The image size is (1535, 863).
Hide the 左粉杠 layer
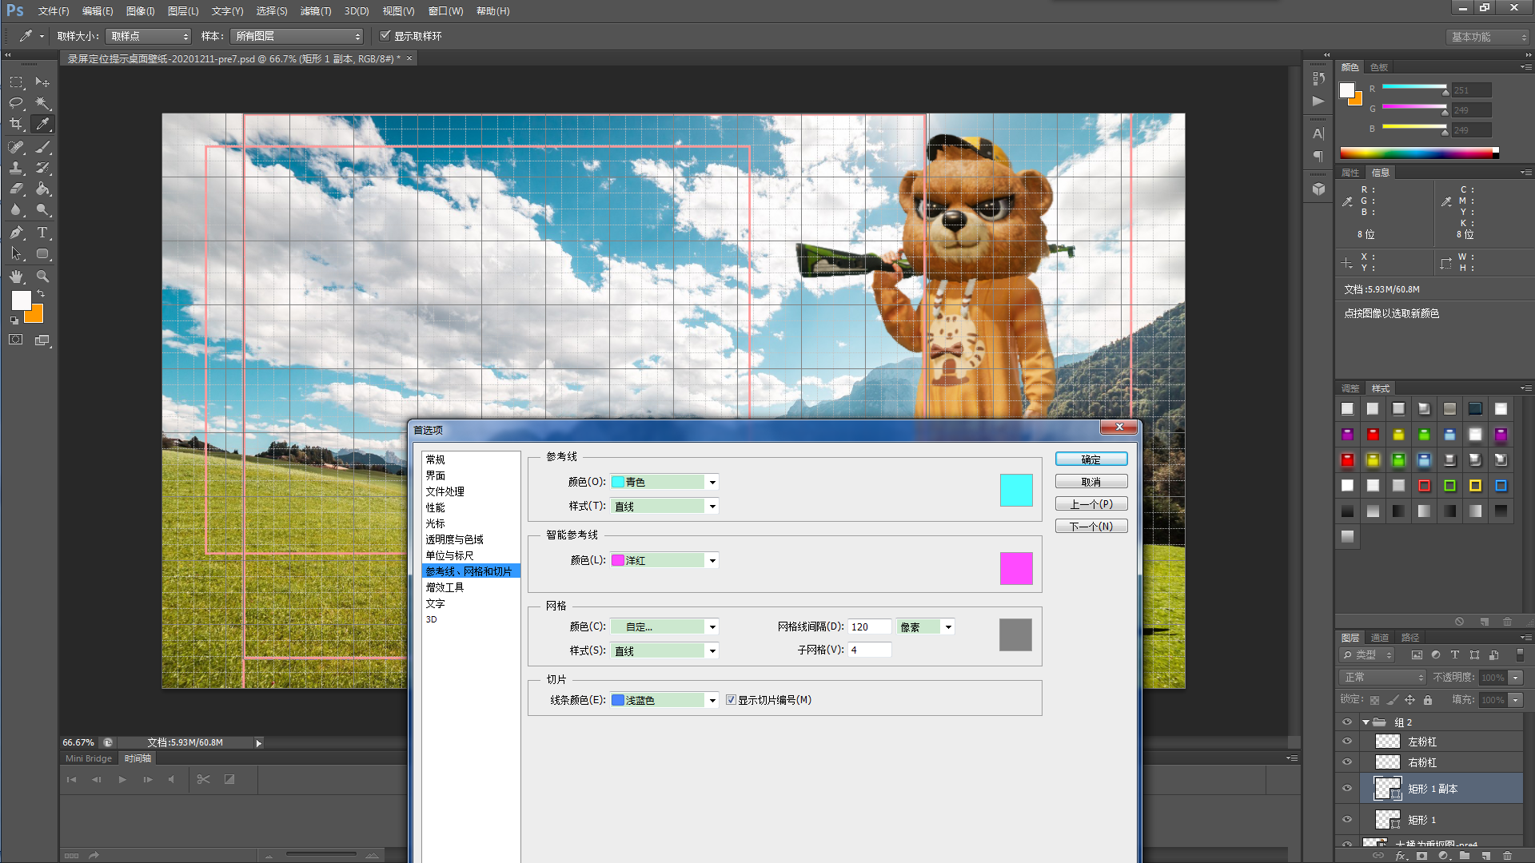(1347, 742)
